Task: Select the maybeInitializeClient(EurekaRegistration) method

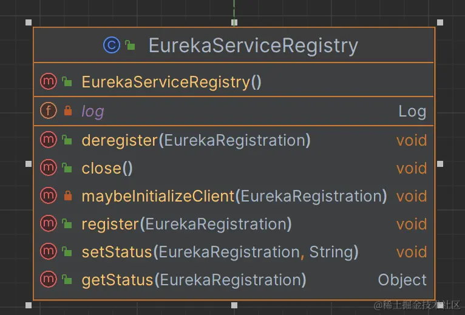Action: (234, 197)
